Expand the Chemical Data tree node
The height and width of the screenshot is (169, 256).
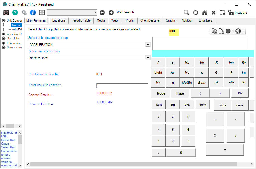tap(3, 34)
